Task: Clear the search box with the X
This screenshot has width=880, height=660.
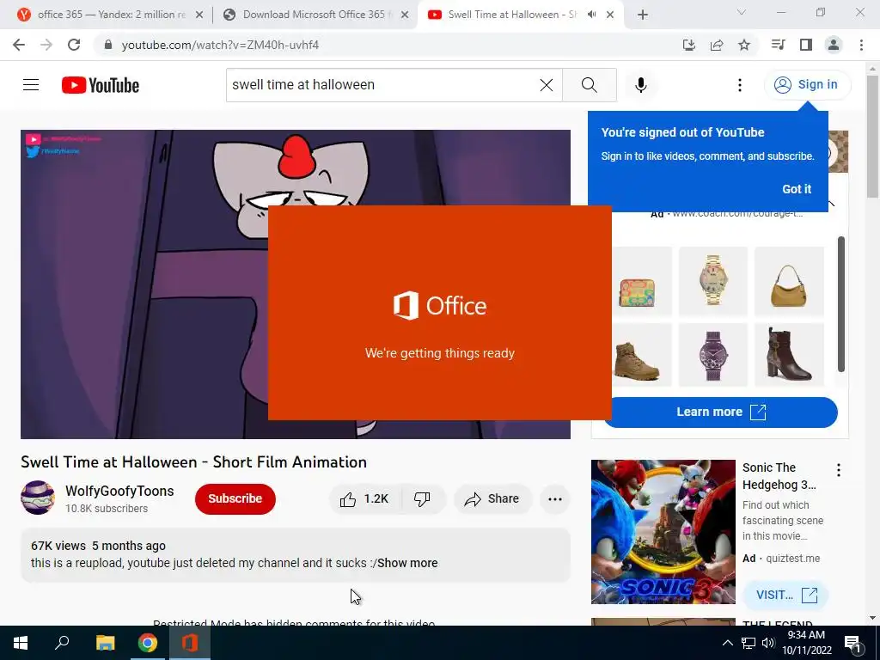Action: pos(546,85)
